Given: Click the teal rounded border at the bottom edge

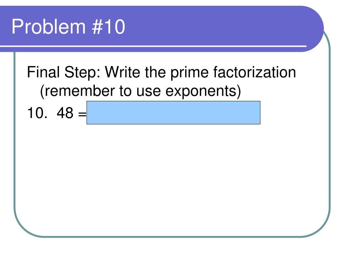Looking at the screenshot, I should (x=172, y=237).
